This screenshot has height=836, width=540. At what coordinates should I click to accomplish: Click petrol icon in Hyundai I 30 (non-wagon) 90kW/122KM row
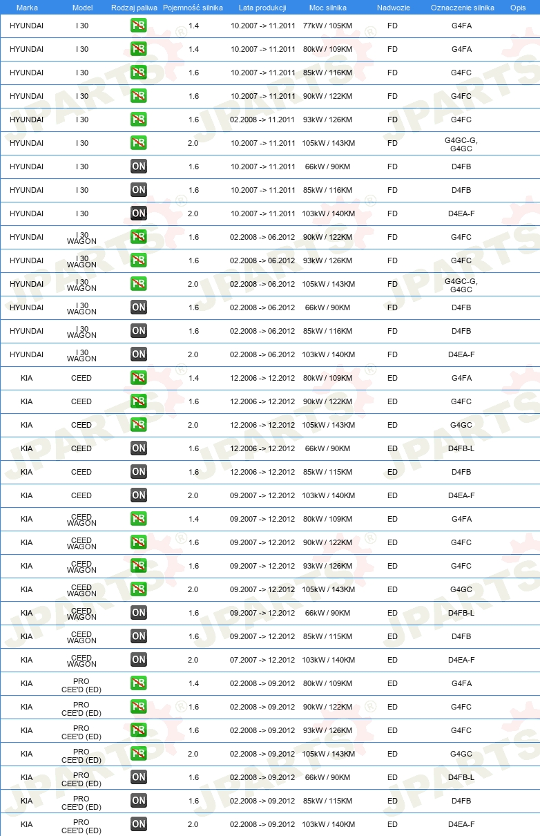tap(139, 97)
